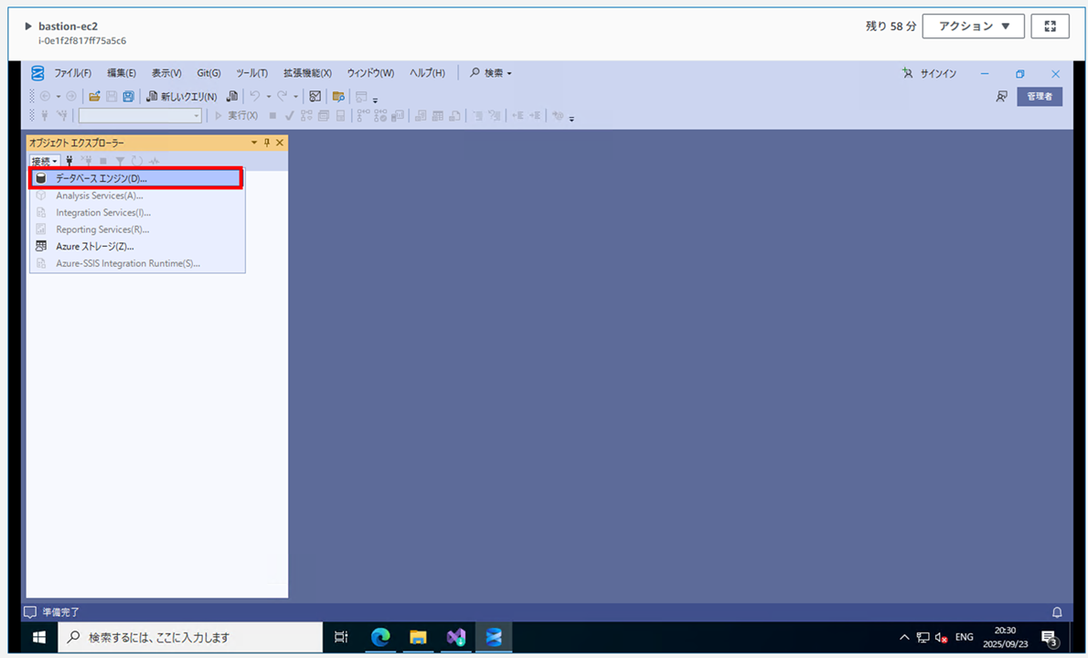Click the Increase Indent icon

coord(534,116)
